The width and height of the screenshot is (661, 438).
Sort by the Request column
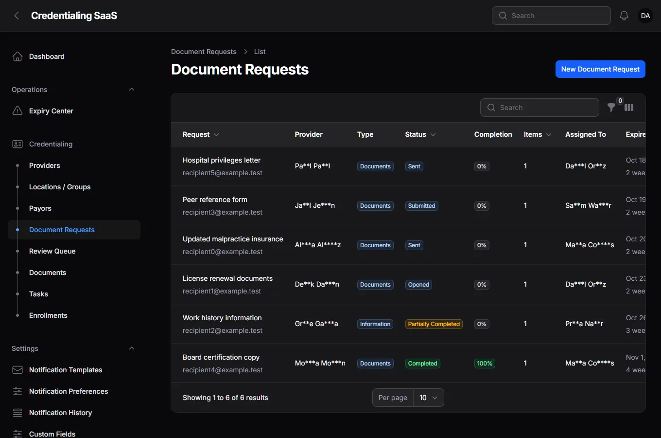coord(201,134)
